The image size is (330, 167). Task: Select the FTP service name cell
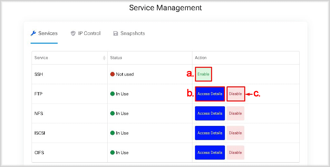coord(70,94)
